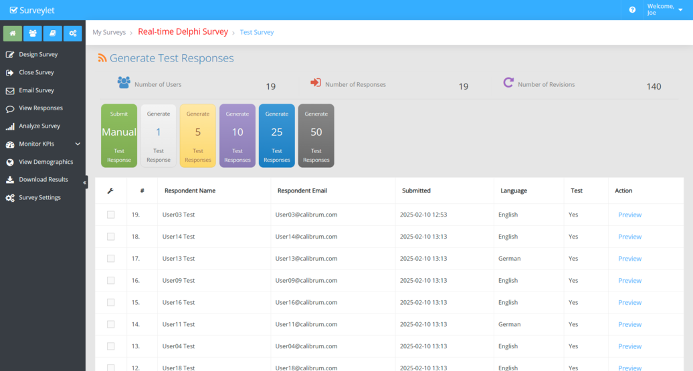Screen dimensions: 693x371
Task: Click My Surveys breadcrumb link
Action: [109, 32]
